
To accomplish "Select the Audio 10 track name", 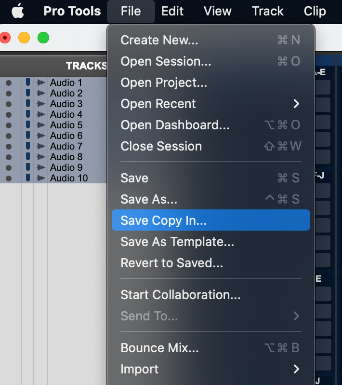I will (x=69, y=178).
